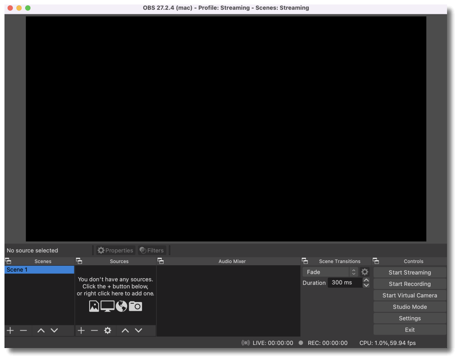Click the LIVE broadcast status icon

pos(245,343)
